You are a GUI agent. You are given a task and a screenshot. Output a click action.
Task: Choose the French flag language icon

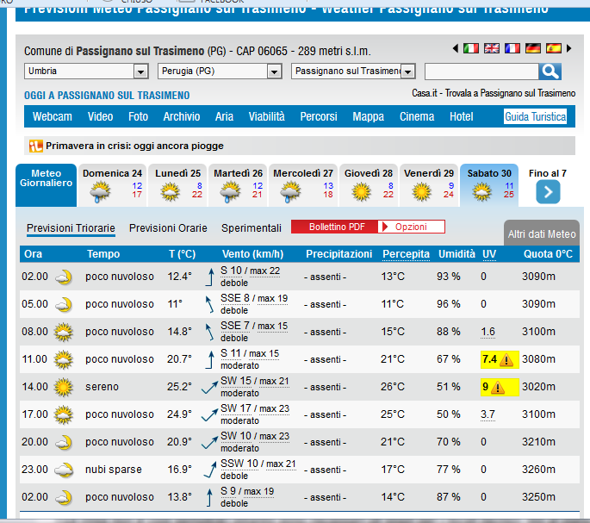tap(512, 48)
